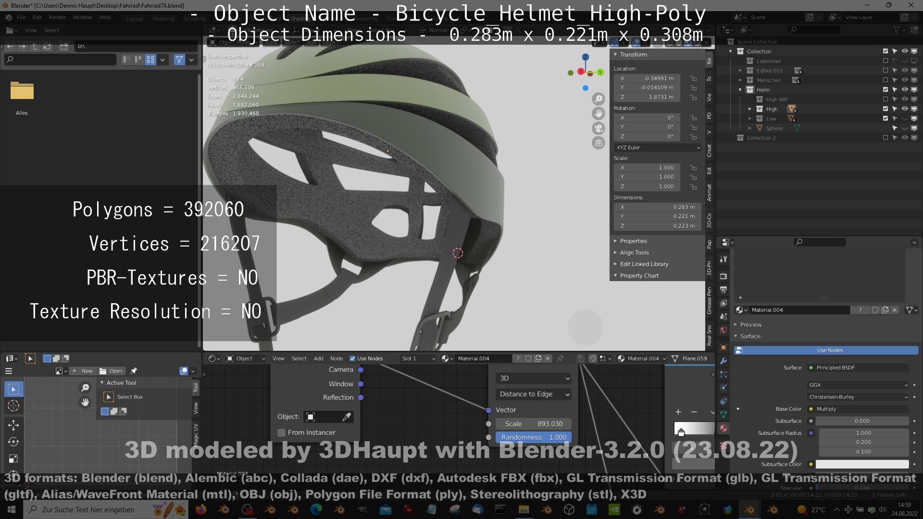Click Open image button in UV editor

pyautogui.click(x=111, y=371)
